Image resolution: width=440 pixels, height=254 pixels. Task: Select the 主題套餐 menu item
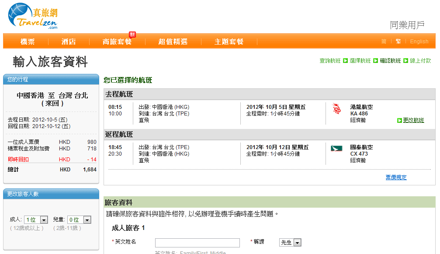[x=229, y=42]
